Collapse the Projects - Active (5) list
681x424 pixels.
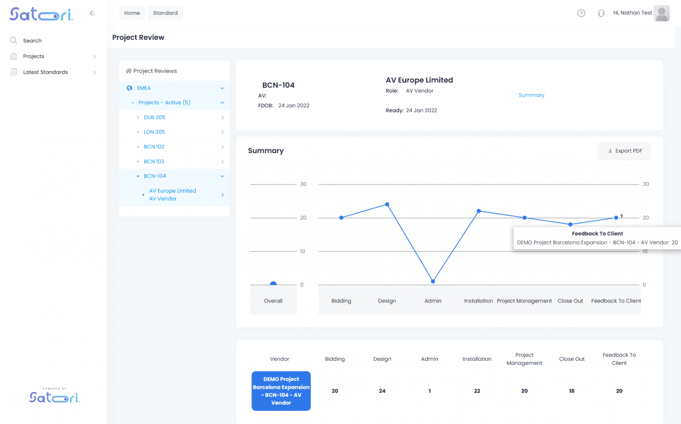click(222, 103)
